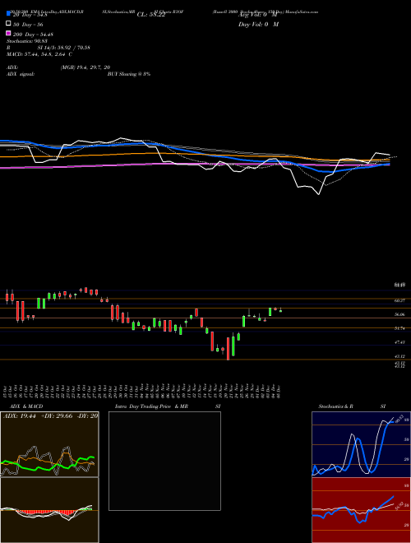Select the '50 Day = 56' legend text
The width and height of the screenshot is (411, 543).
pos(28,25)
